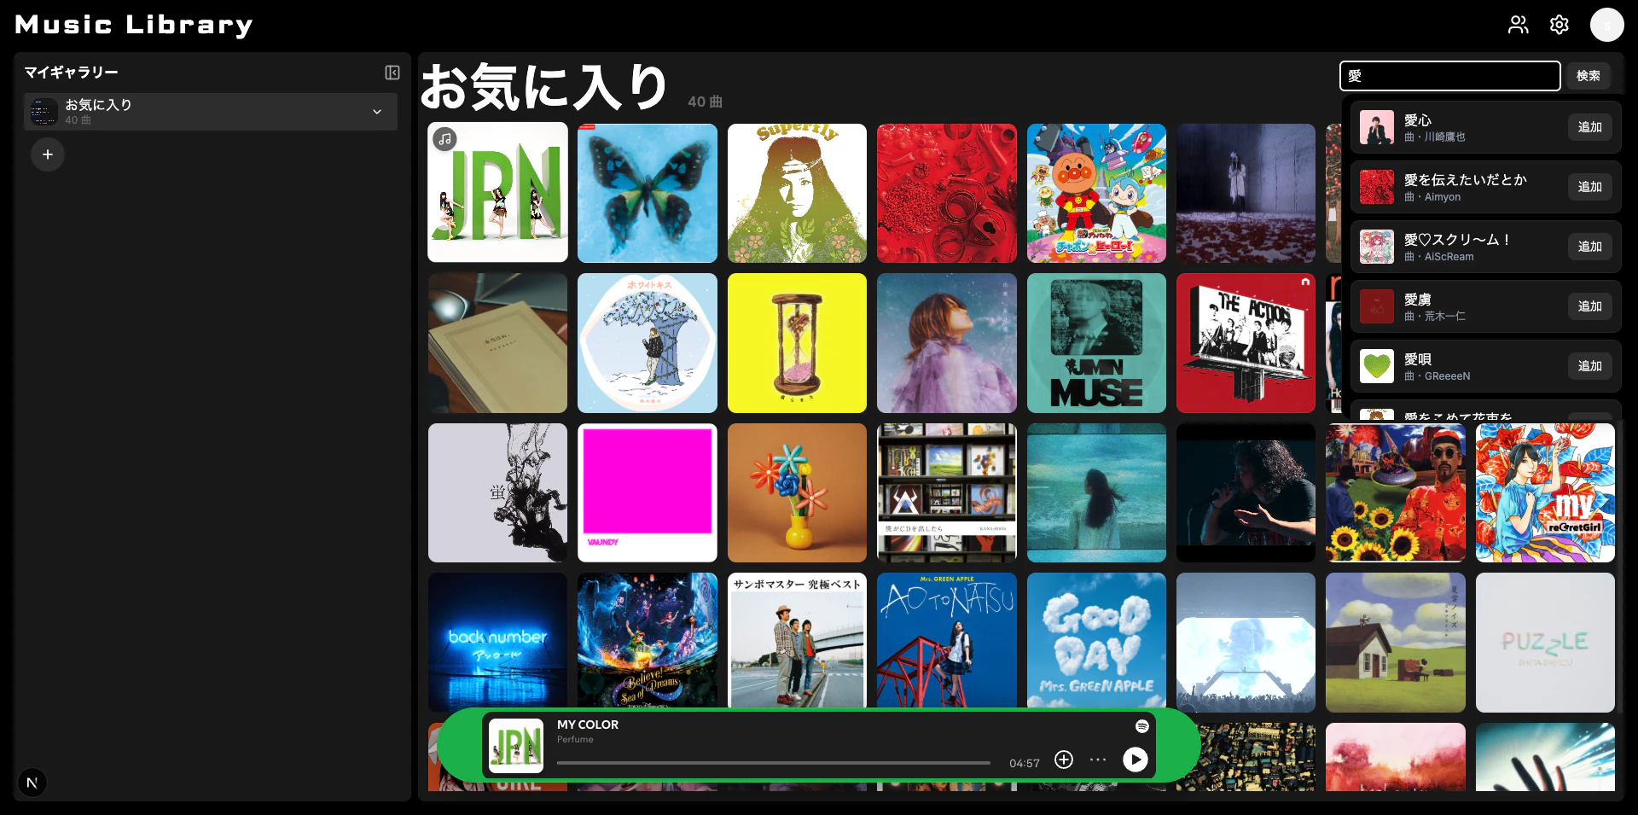Open the black ink 蛍 album cover
The height and width of the screenshot is (815, 1638).
[497, 492]
